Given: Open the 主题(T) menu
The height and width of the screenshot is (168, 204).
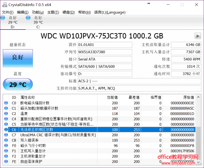Looking at the screenshot, I should click(x=53, y=12).
